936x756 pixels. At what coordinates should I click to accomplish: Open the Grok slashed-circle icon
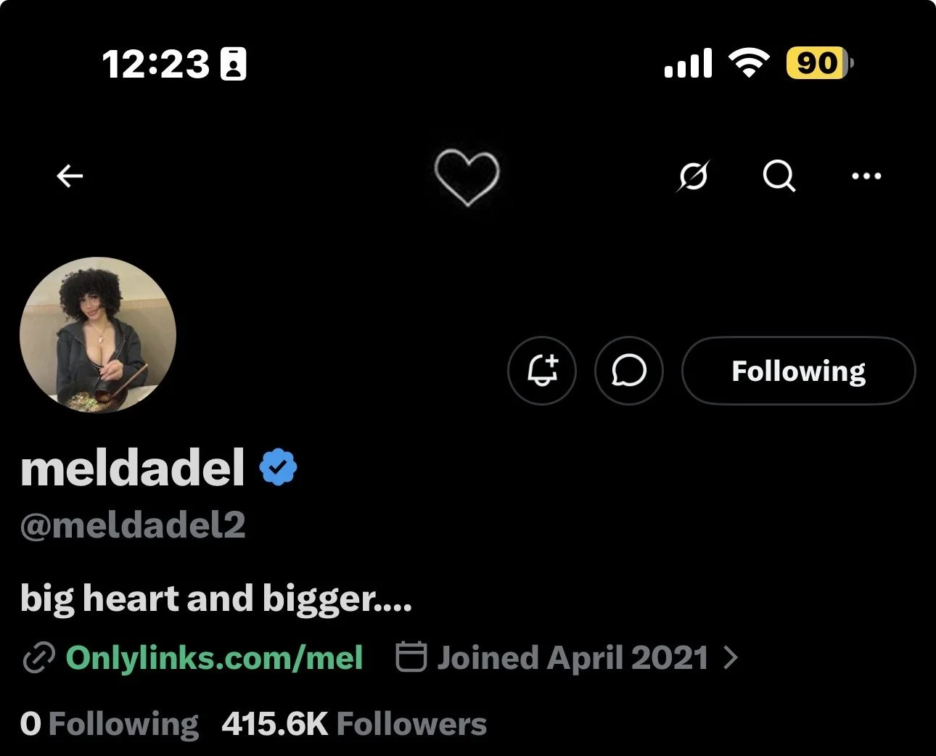point(693,176)
